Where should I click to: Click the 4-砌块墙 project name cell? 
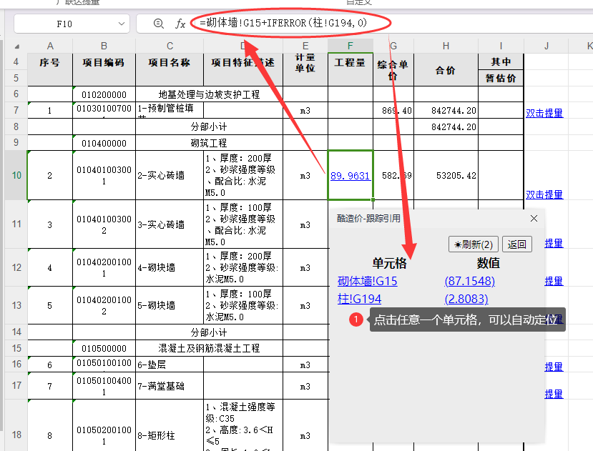(x=169, y=268)
